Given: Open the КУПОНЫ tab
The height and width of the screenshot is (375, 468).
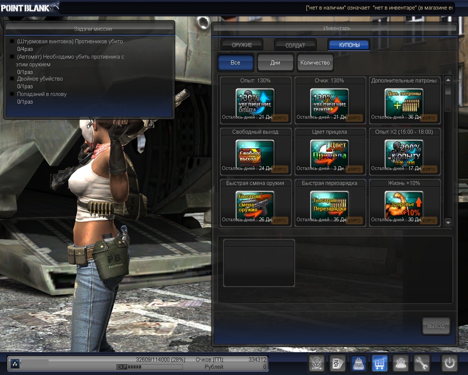Looking at the screenshot, I should pyautogui.click(x=349, y=45).
